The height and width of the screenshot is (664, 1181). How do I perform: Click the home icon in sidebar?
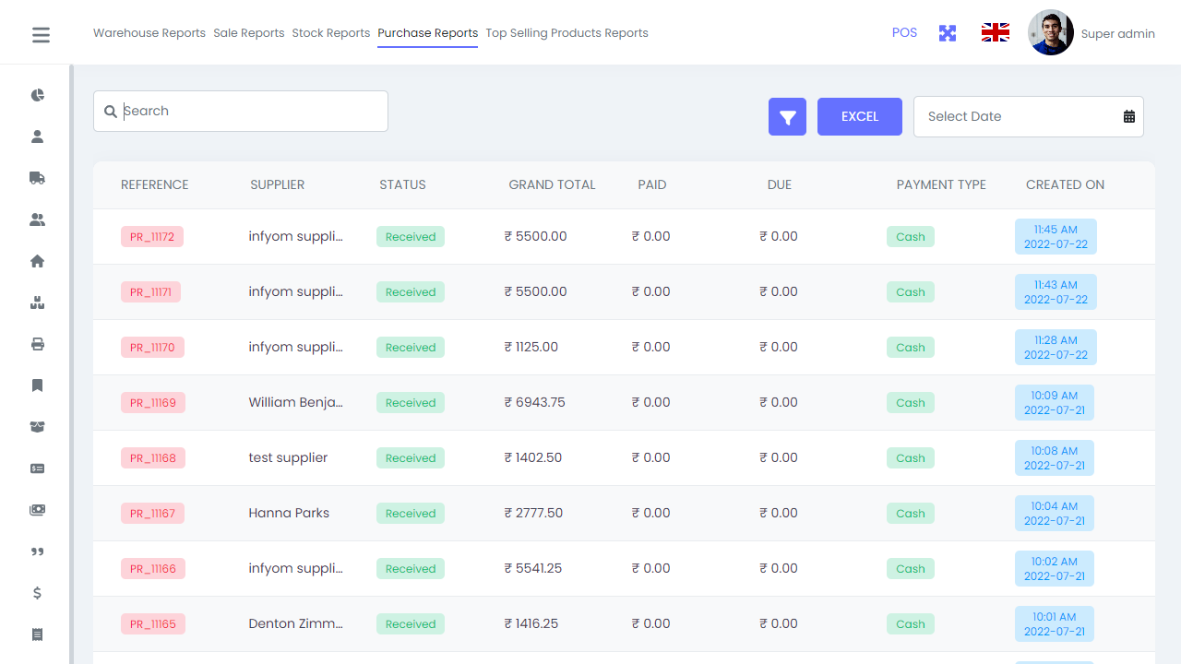(x=38, y=261)
